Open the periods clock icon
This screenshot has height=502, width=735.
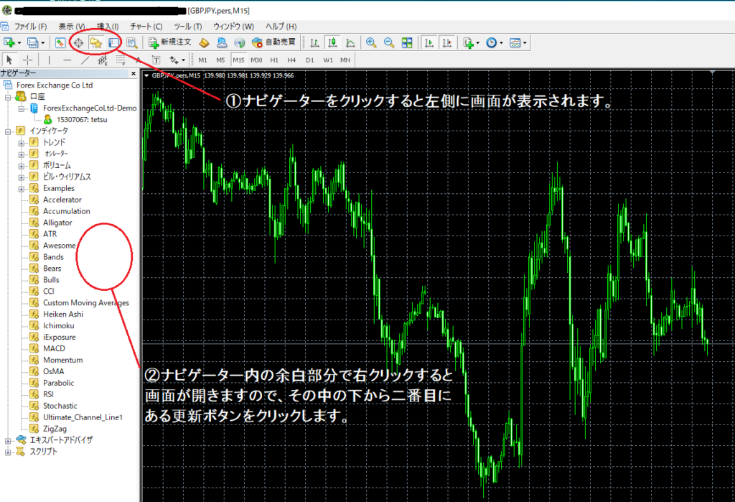(x=491, y=42)
